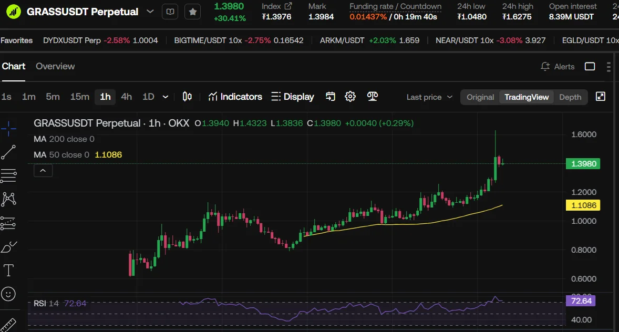This screenshot has height=332, width=619.
Task: Switch to Original chart view
Action: click(480, 97)
